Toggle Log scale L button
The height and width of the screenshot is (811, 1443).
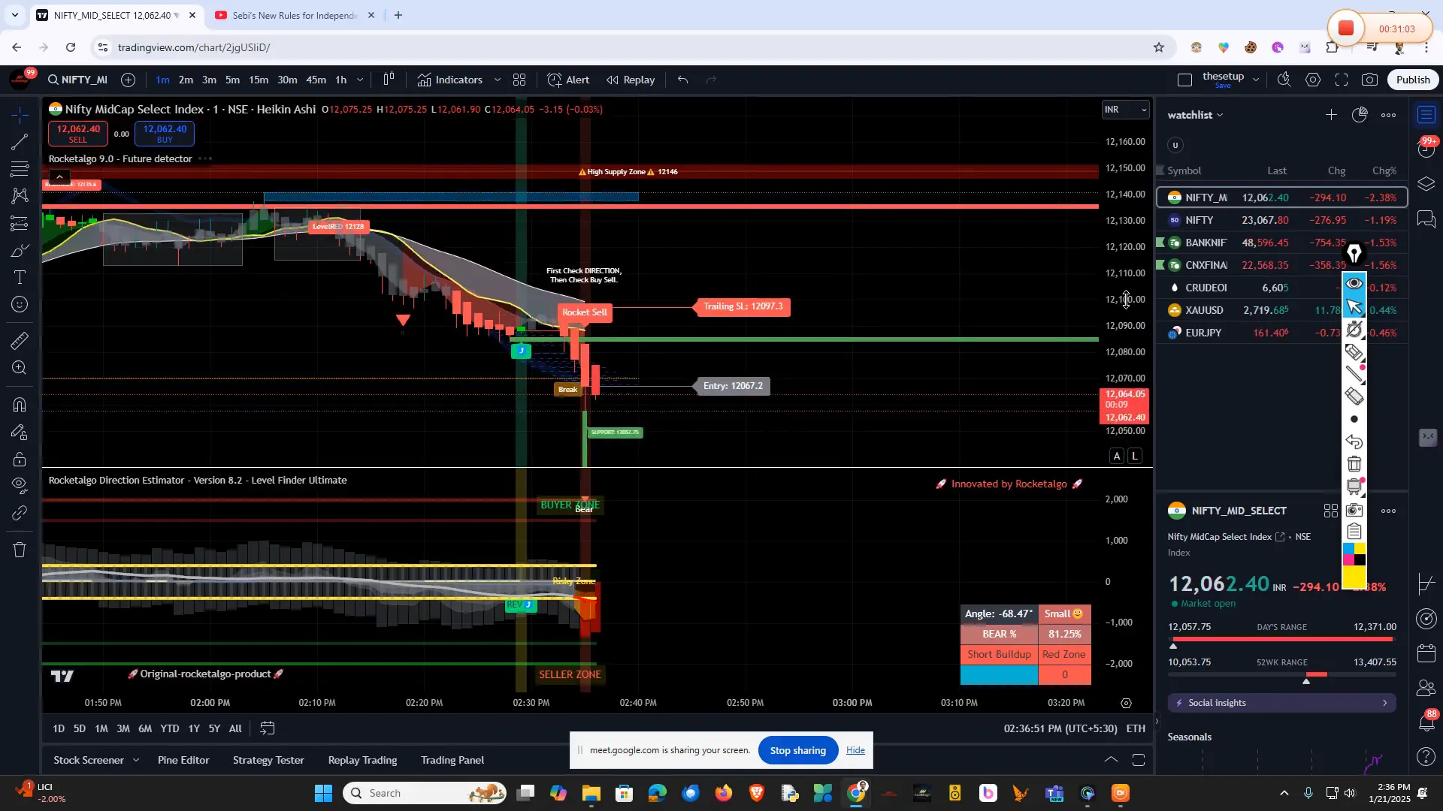[x=1135, y=456]
